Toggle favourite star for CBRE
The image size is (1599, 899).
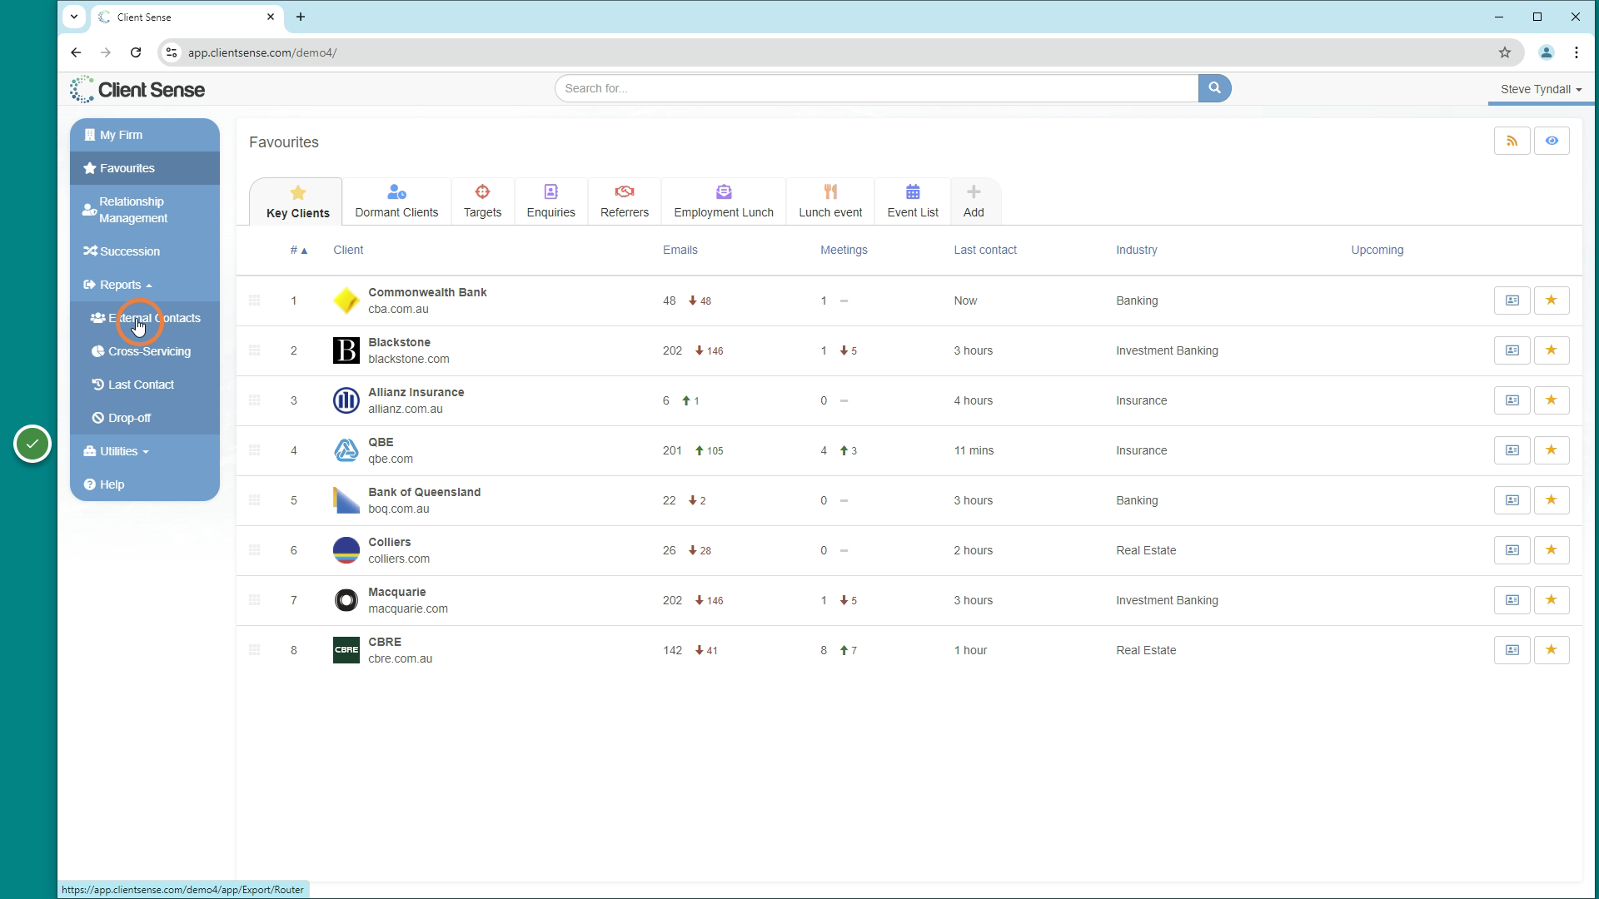[x=1552, y=650]
